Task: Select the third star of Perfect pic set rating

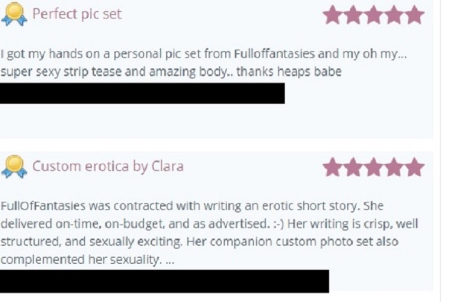Action: [373, 15]
